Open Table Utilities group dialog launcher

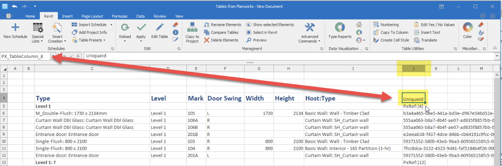coord(455,49)
